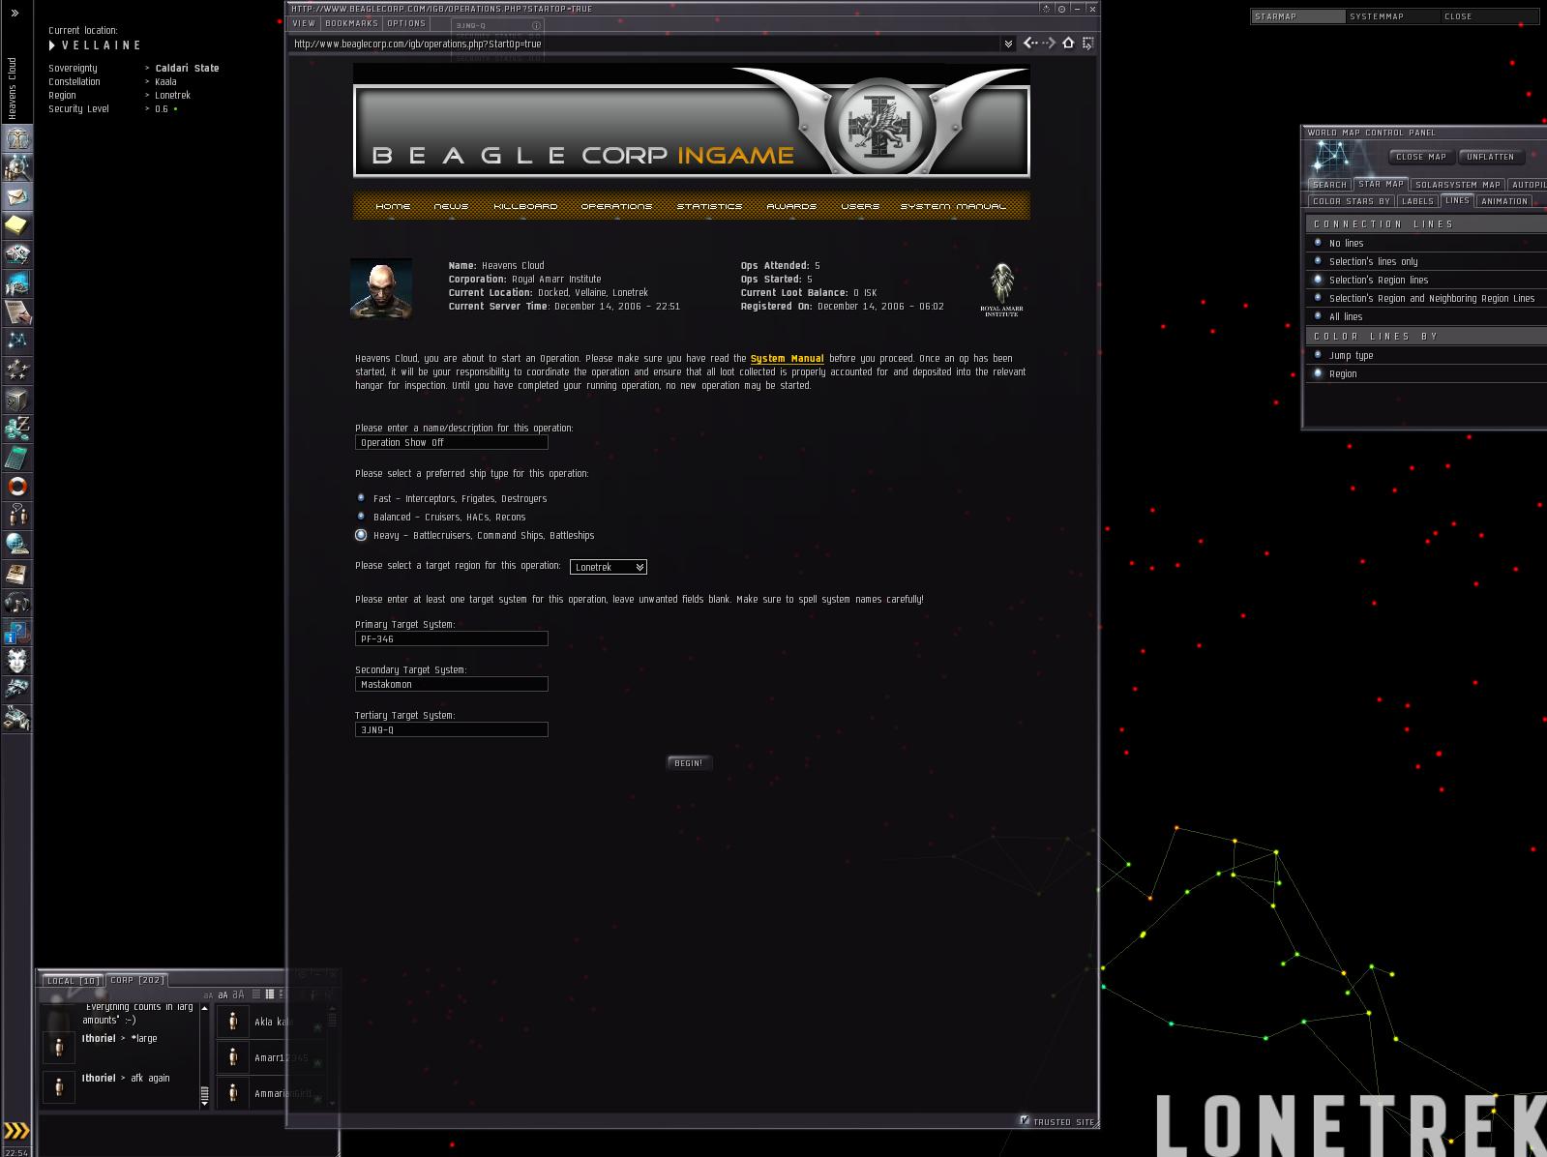Go forward using browser forward arrow

pyautogui.click(x=1049, y=43)
